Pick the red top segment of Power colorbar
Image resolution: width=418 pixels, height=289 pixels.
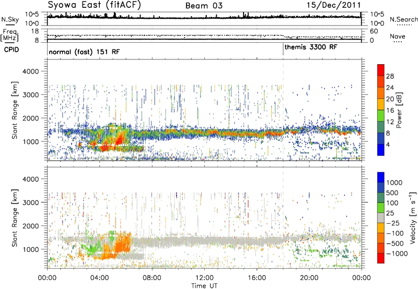(381, 70)
